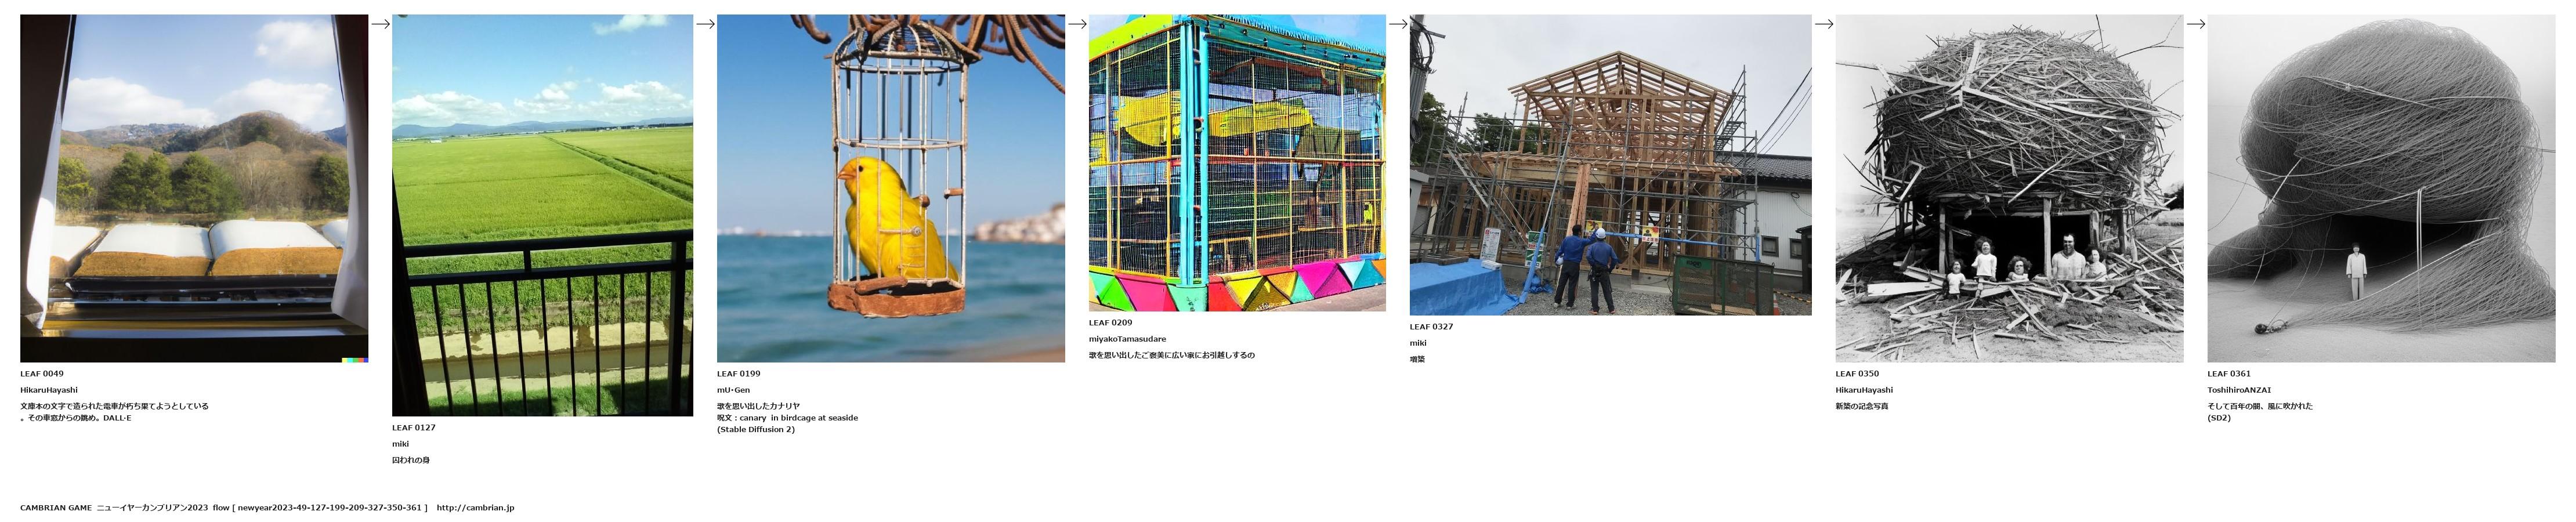Image resolution: width=2576 pixels, height=522 pixels.
Task: Click arrow before the wooden house construction
Action: point(1398,24)
